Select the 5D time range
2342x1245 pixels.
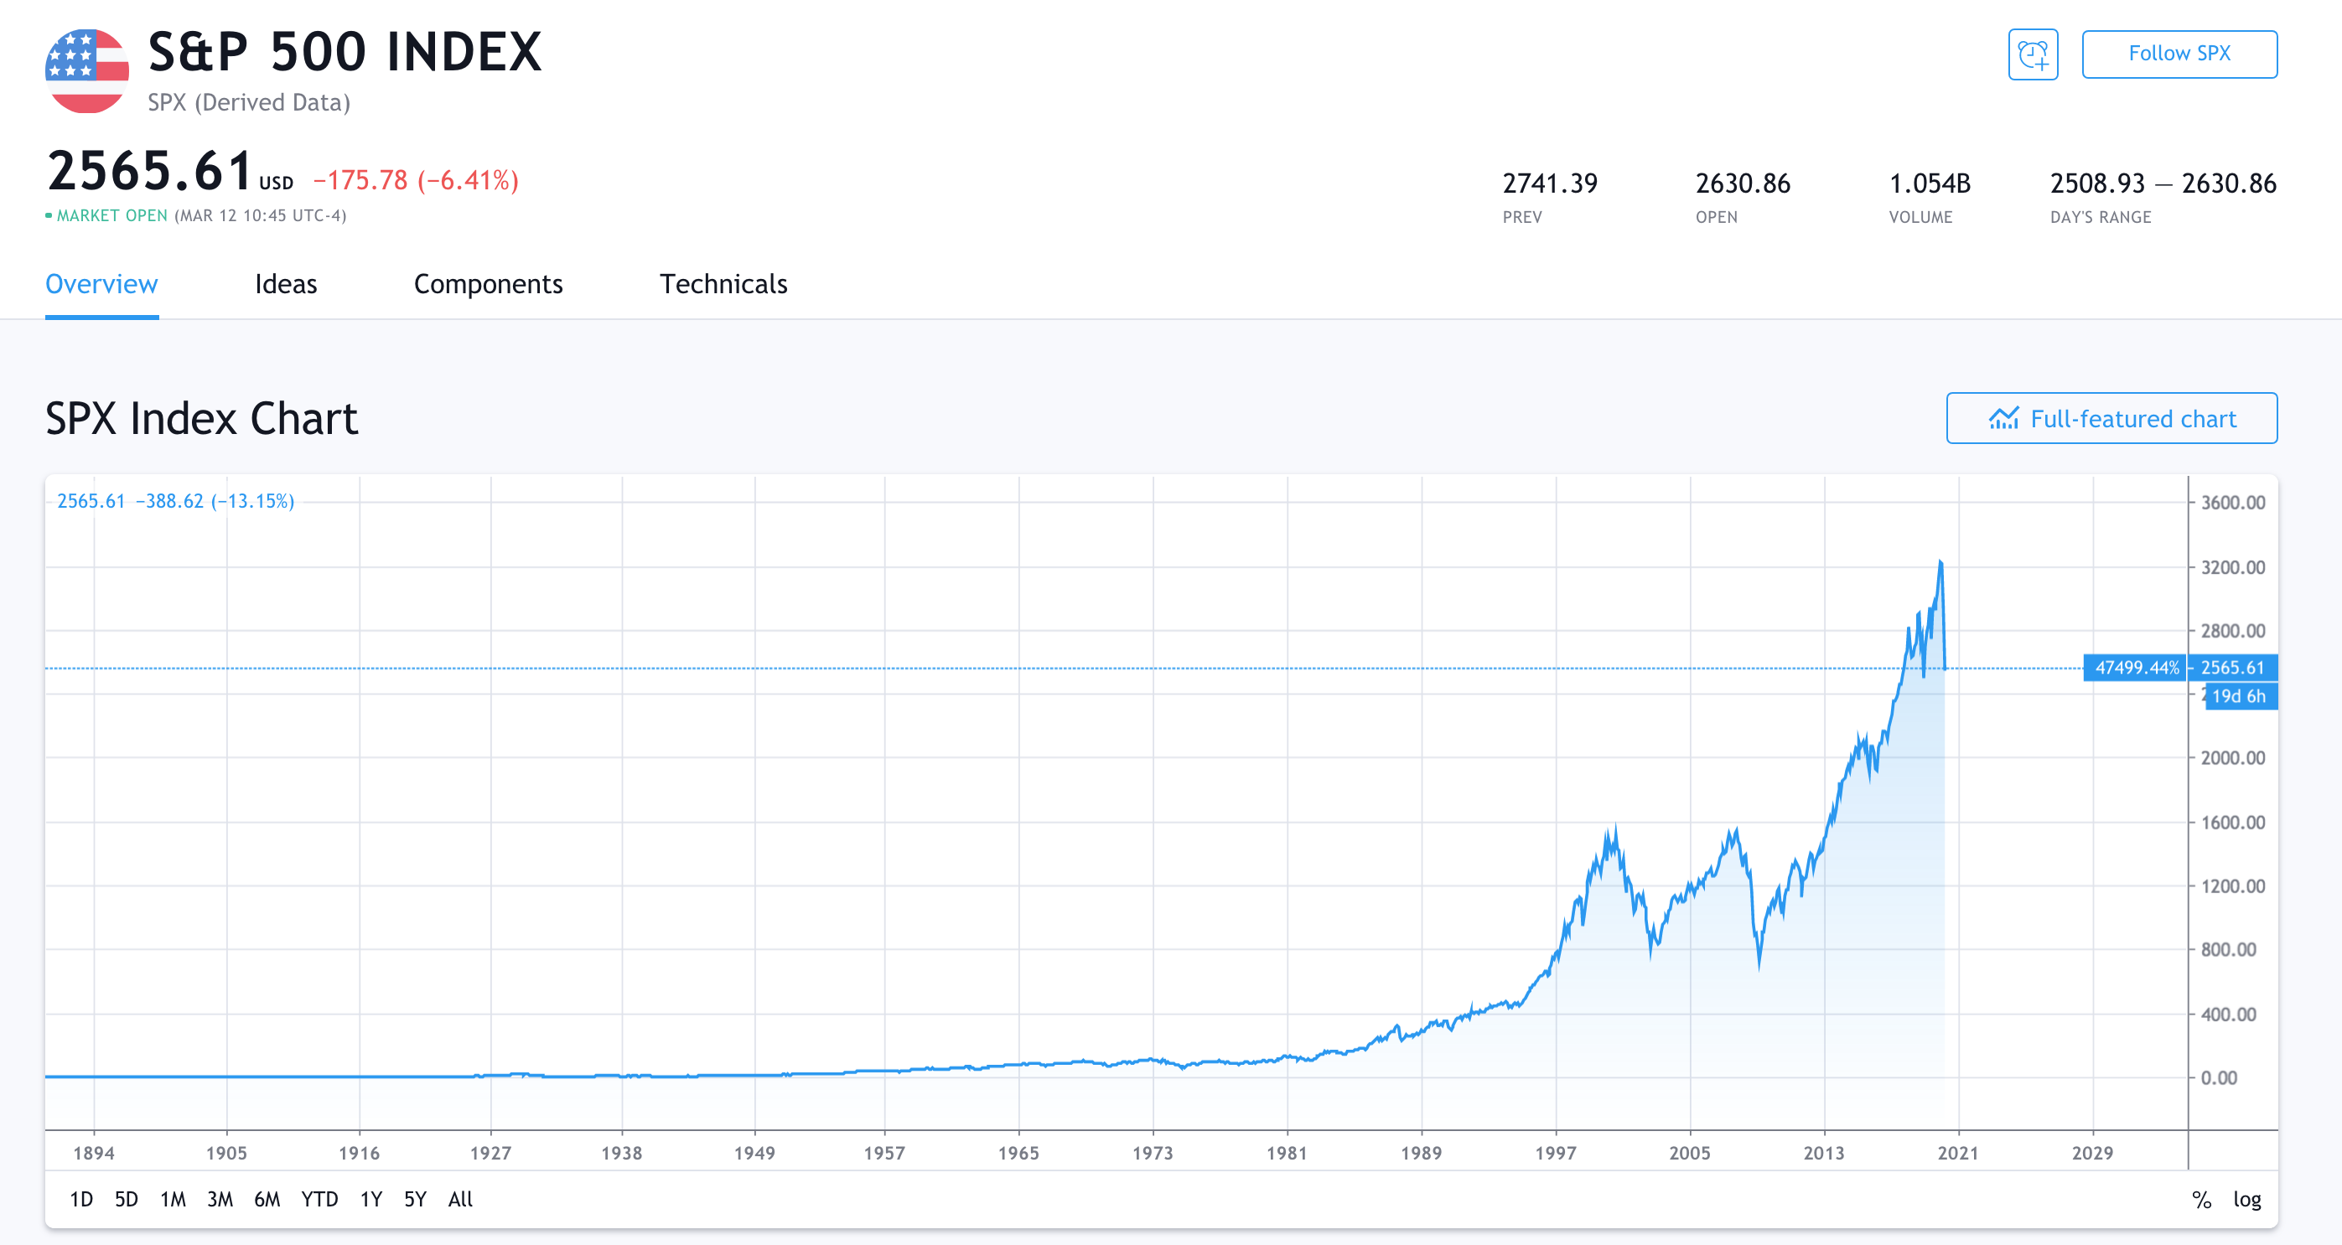127,1199
